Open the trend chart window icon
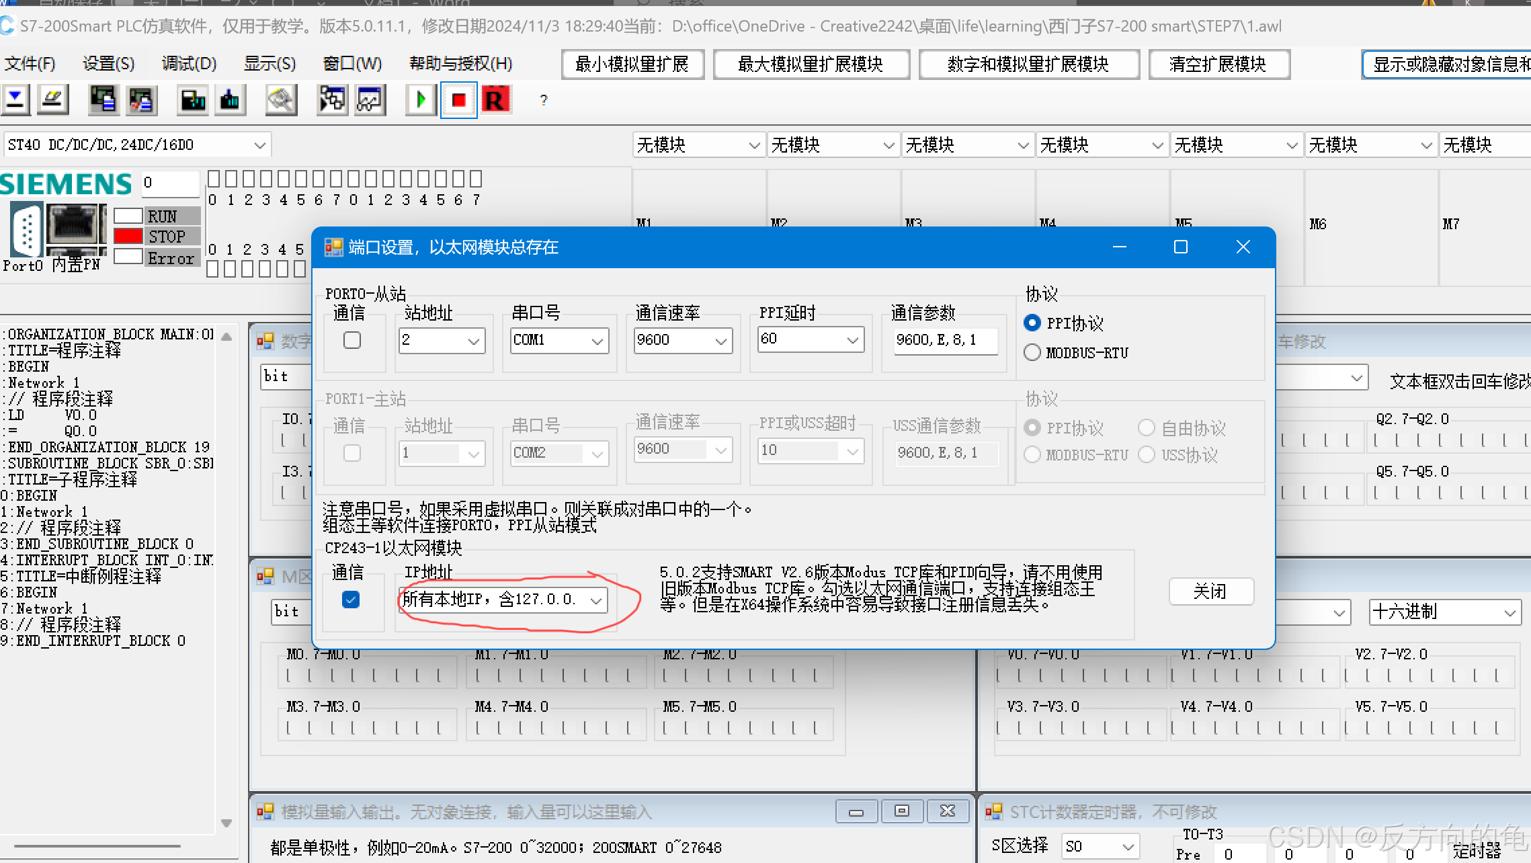The width and height of the screenshot is (1531, 863). (x=370, y=100)
